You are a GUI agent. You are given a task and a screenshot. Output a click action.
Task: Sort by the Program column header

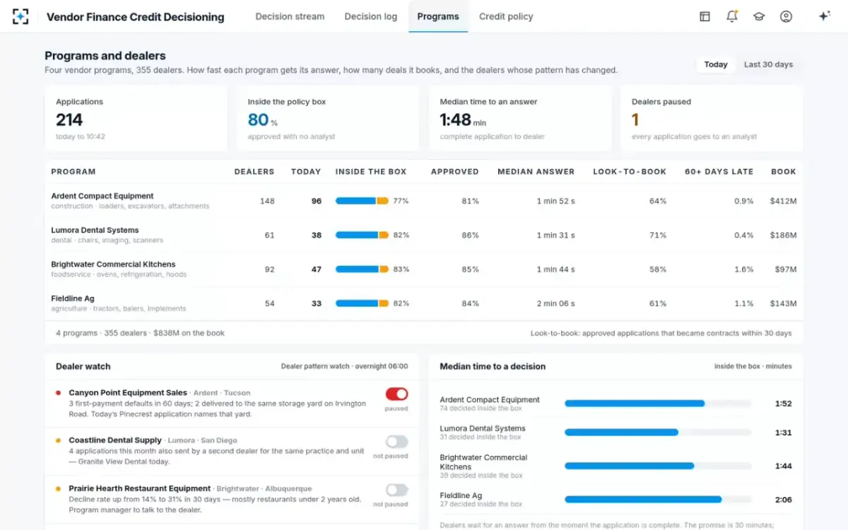tap(73, 172)
